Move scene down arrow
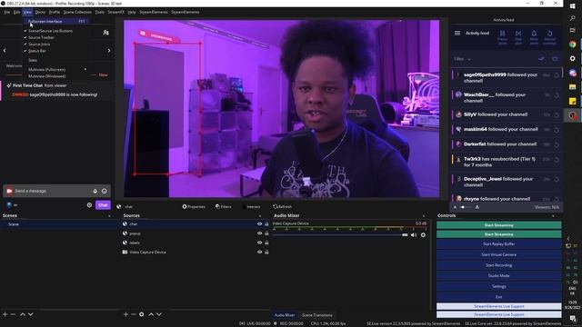 click(31, 314)
